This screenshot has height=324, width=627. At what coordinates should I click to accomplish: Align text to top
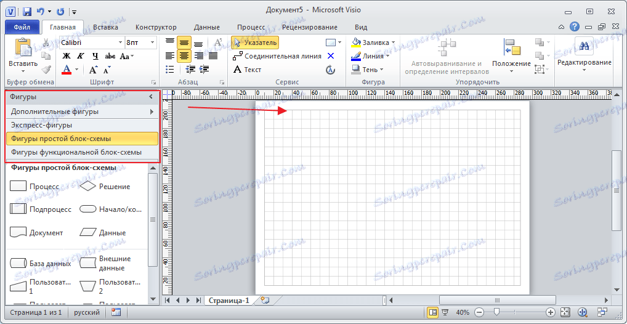click(x=170, y=42)
